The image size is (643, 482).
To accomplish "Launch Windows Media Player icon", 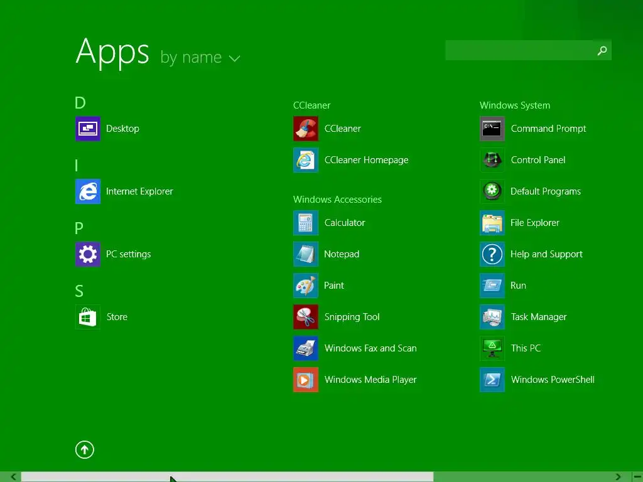I will pyautogui.click(x=306, y=380).
